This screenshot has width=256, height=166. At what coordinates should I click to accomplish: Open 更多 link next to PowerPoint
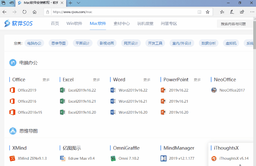pos(197,80)
